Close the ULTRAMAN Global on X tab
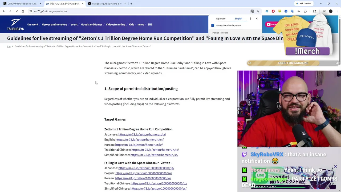The width and height of the screenshot is (341, 192). [x=40, y=3]
